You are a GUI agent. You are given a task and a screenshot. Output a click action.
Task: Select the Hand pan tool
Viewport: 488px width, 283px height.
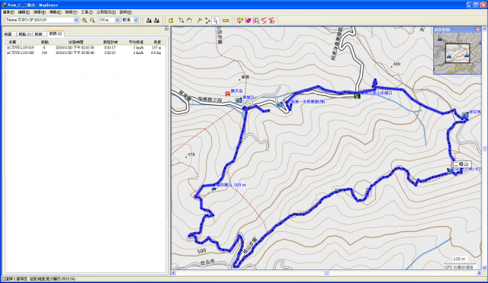click(190, 21)
